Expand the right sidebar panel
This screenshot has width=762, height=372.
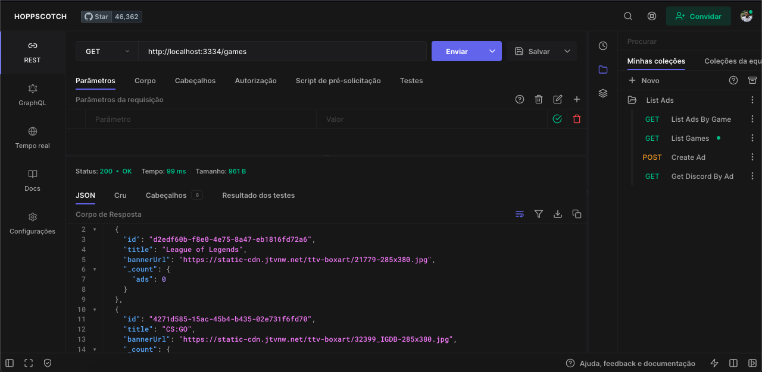[752, 362]
